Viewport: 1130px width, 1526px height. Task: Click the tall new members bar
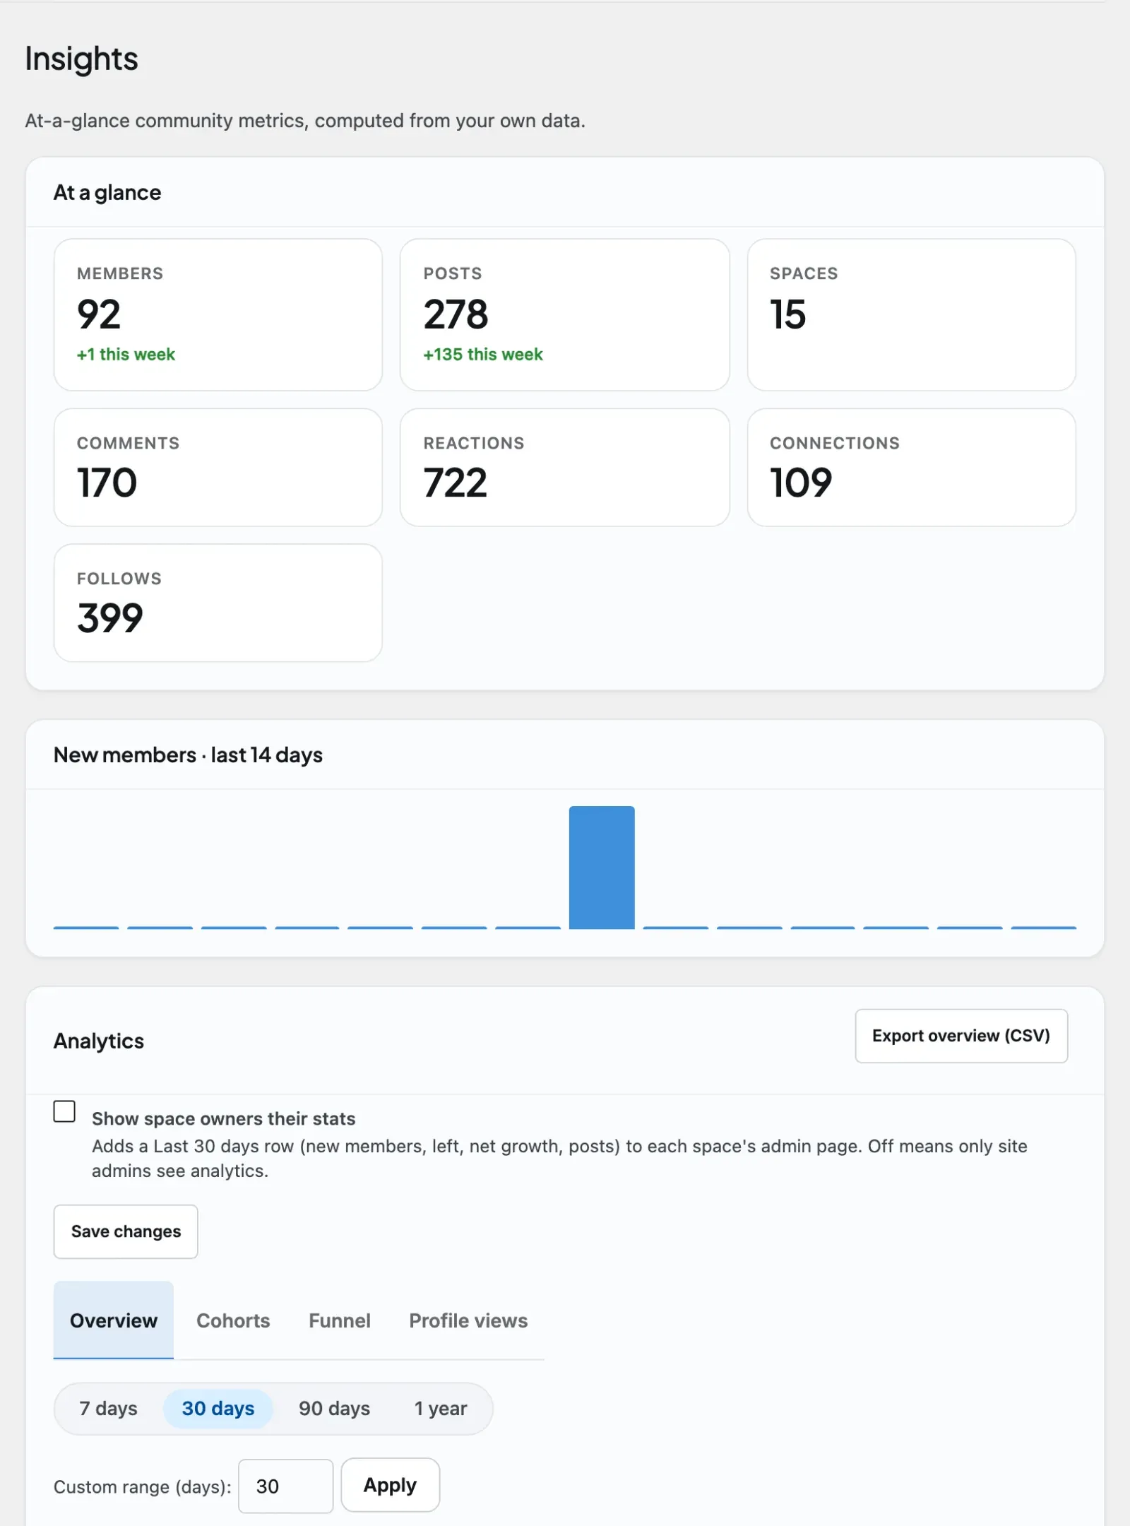(x=602, y=868)
